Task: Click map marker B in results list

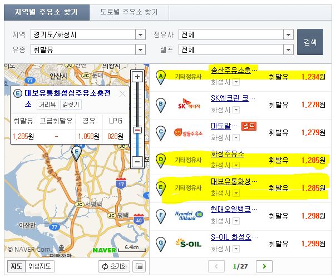Action: point(161,105)
